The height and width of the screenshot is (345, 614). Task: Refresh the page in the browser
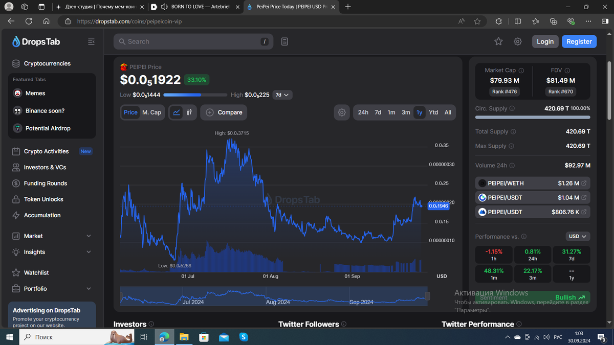[x=29, y=21]
